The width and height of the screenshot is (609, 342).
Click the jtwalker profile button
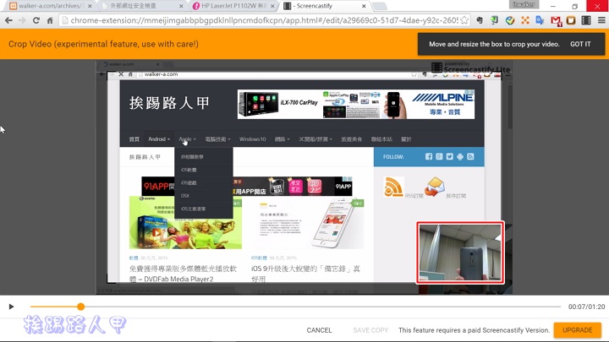pyautogui.click(x=524, y=5)
